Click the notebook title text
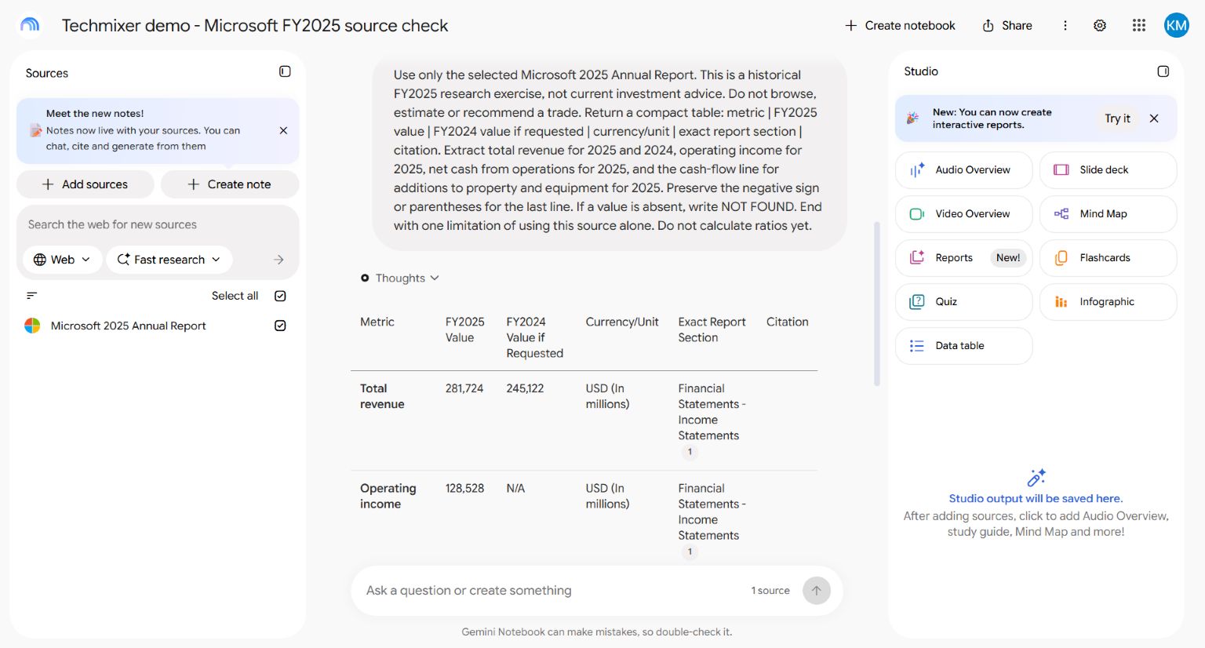1205x648 pixels. tap(255, 25)
